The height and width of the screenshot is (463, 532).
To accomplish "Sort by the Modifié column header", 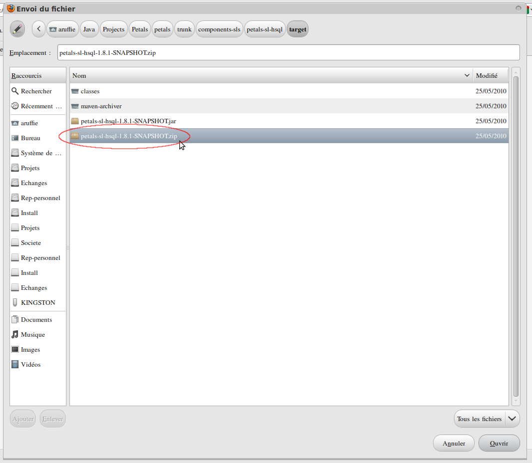I will pyautogui.click(x=490, y=76).
